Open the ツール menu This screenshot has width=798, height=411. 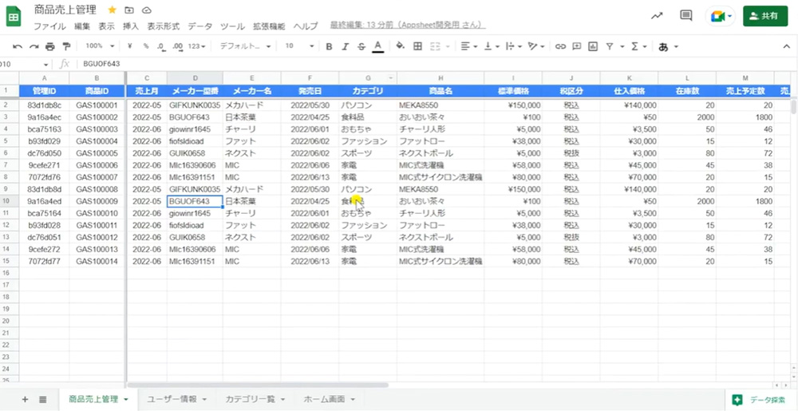232,26
